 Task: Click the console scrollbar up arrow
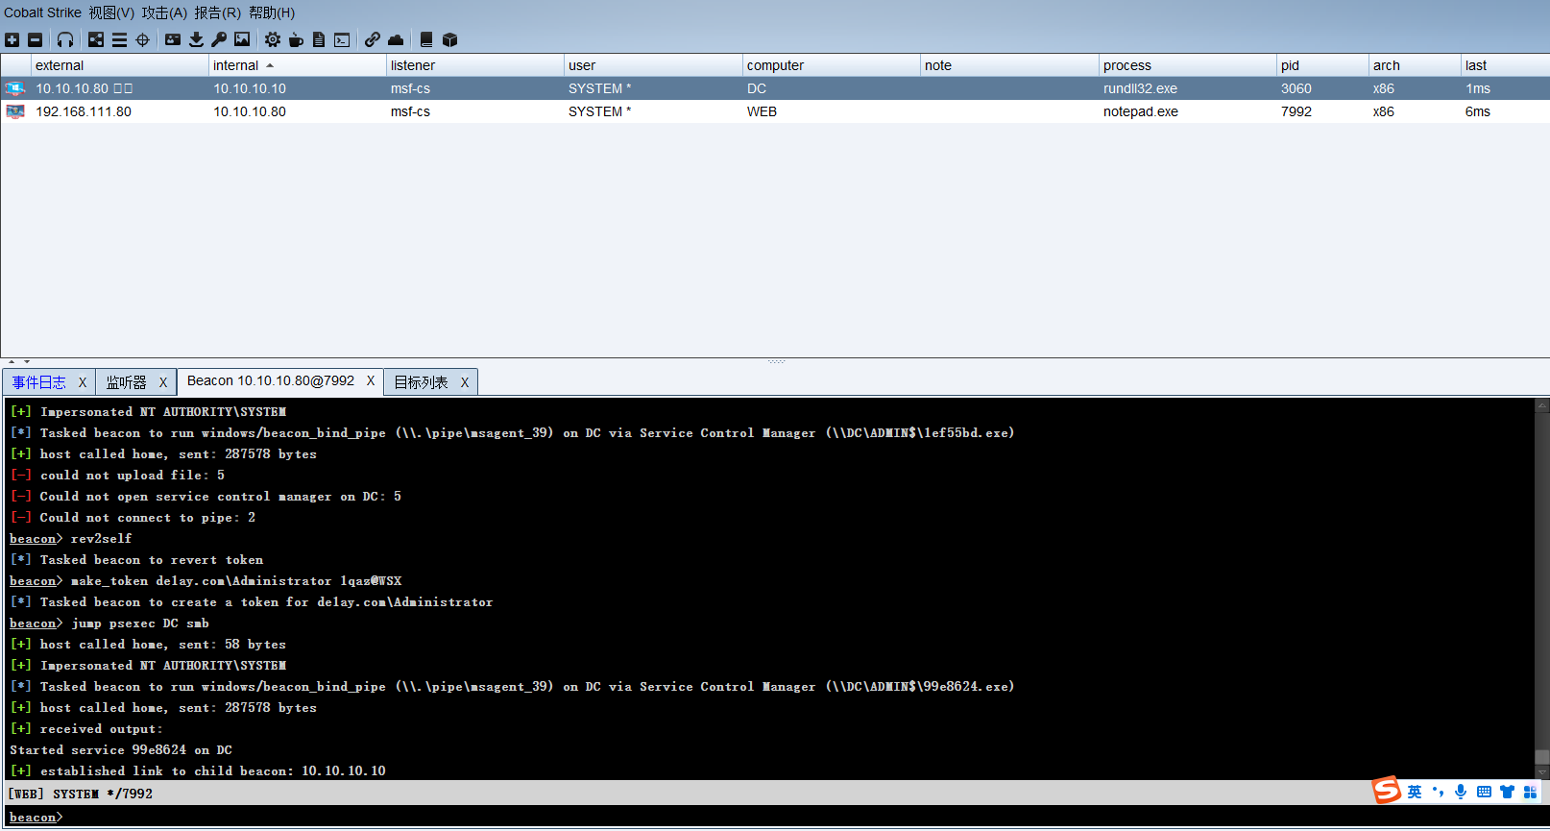(1542, 405)
